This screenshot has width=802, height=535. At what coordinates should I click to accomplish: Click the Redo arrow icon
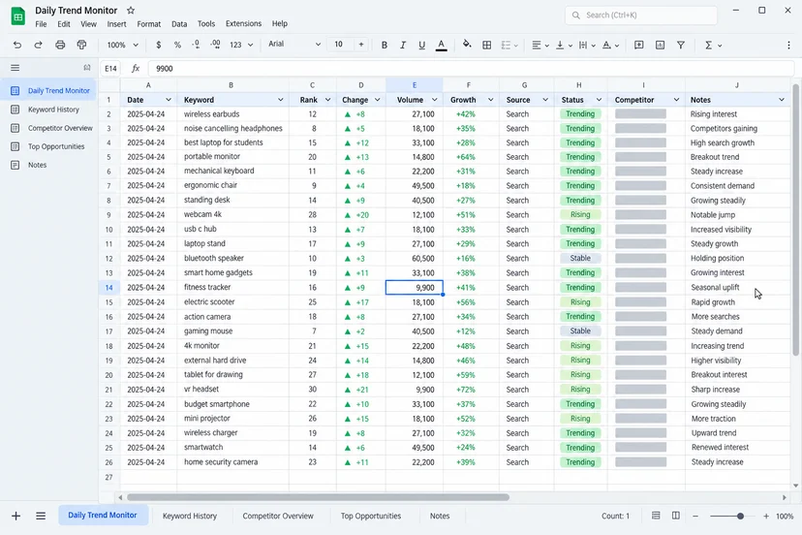coord(39,45)
